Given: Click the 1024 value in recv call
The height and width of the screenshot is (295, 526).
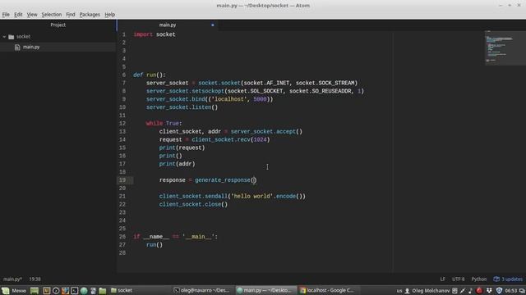Looking at the screenshot, I should coord(261,140).
